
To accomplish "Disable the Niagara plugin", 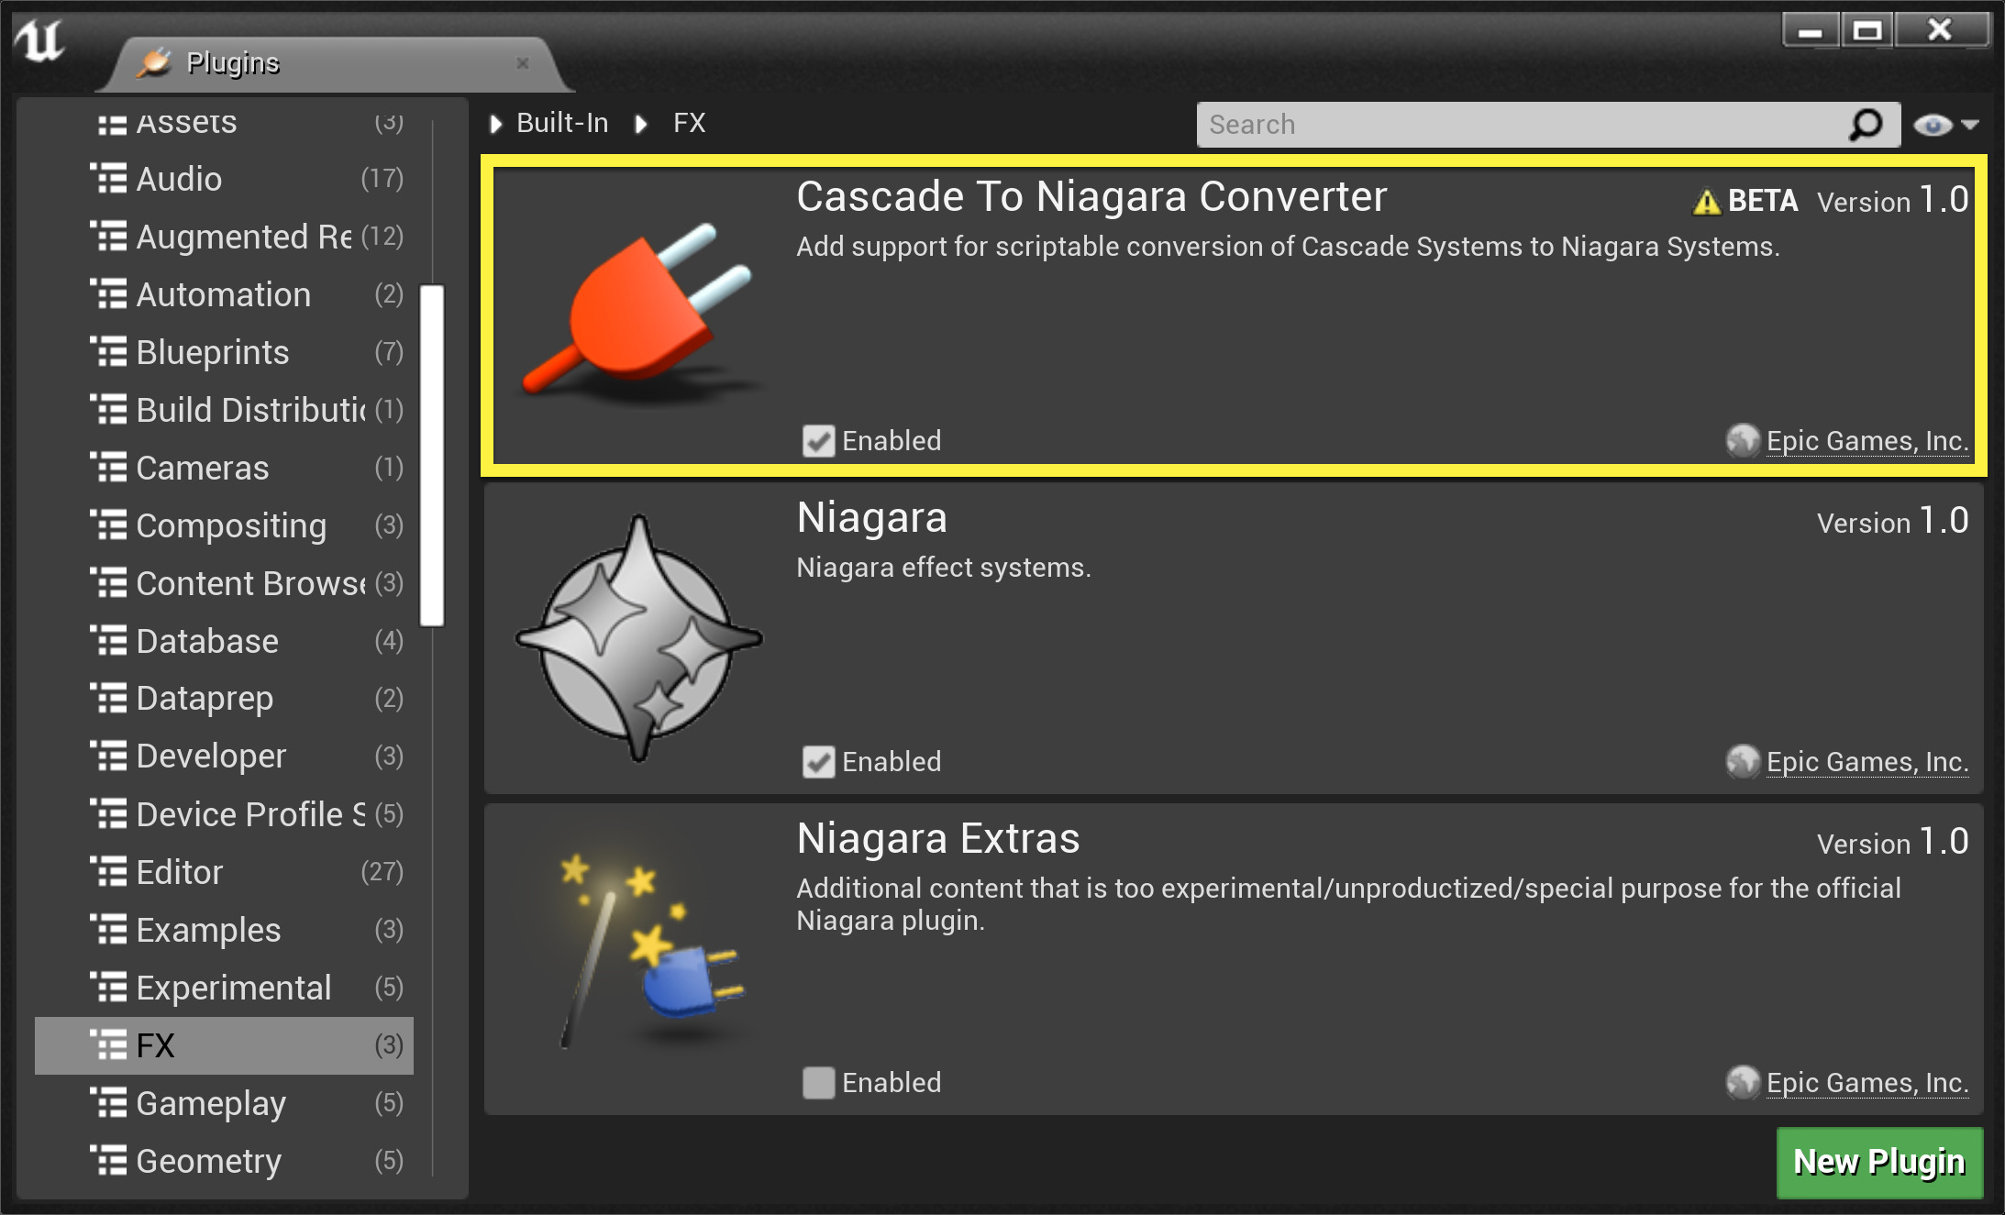I will tap(819, 761).
